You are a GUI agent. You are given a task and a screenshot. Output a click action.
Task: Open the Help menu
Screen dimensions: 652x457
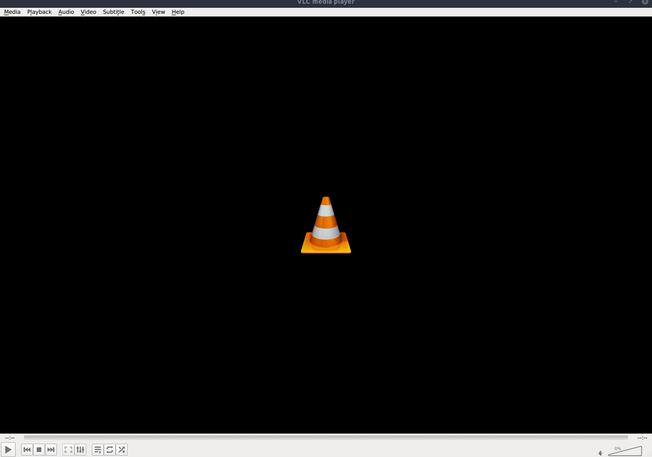click(x=178, y=11)
